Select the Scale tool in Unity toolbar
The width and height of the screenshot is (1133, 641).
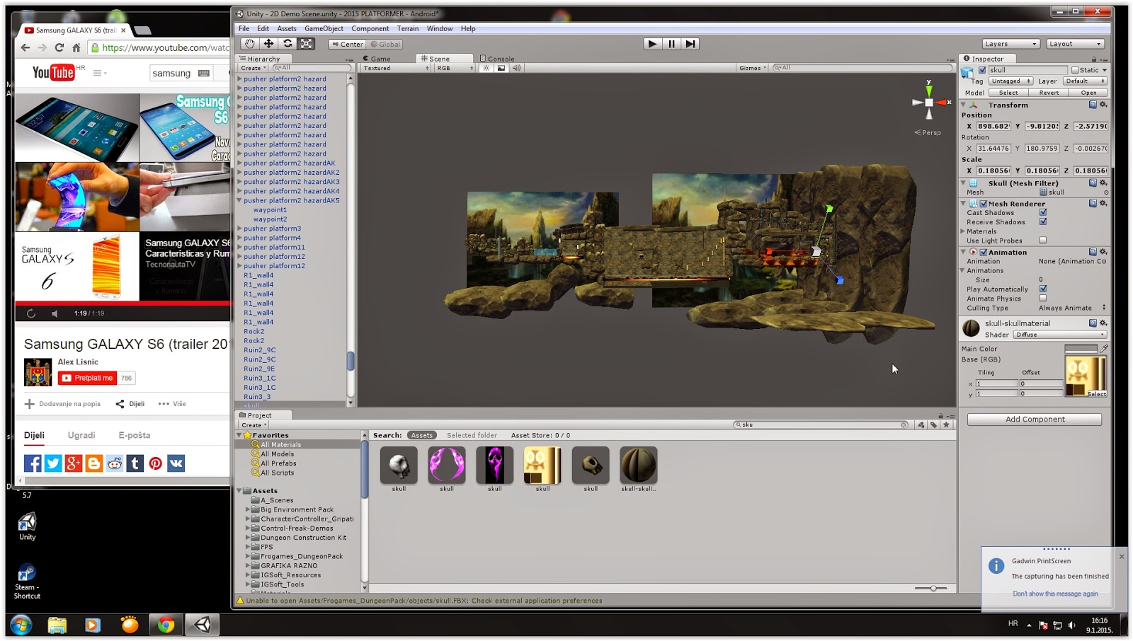coord(307,44)
